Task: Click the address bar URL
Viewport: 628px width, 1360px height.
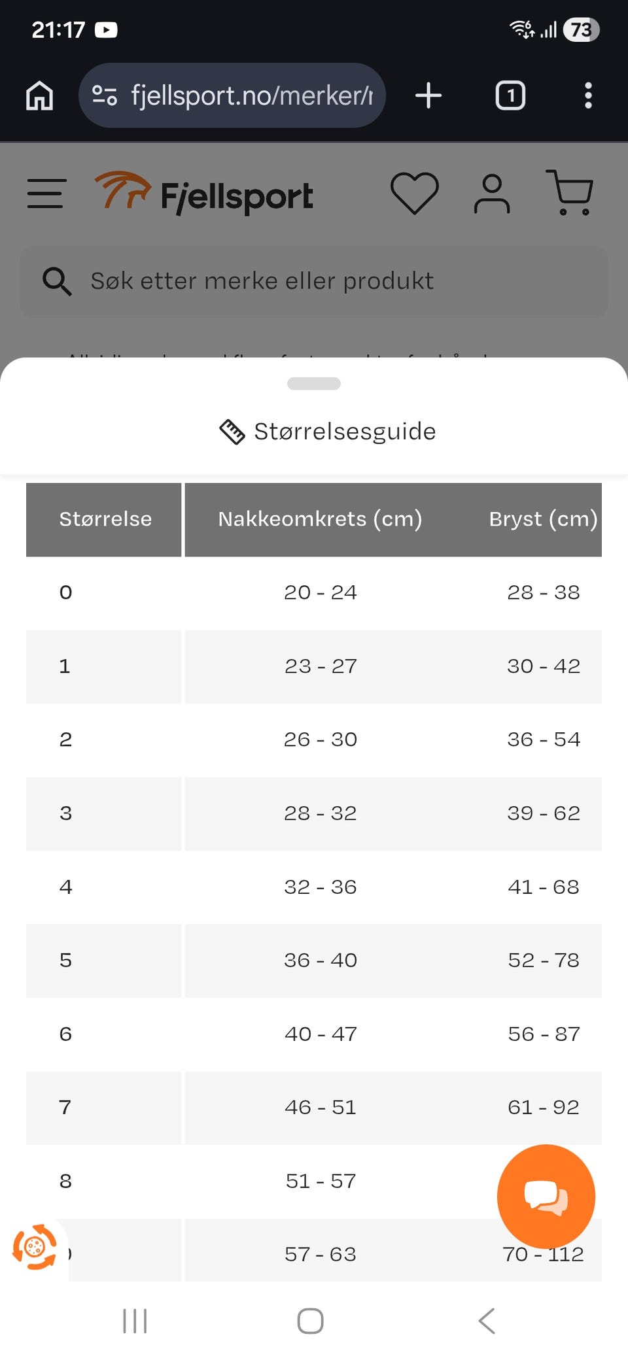Action: 252,95
